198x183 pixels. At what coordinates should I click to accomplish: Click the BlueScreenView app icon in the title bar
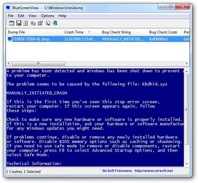pyautogui.click(x=9, y=7)
